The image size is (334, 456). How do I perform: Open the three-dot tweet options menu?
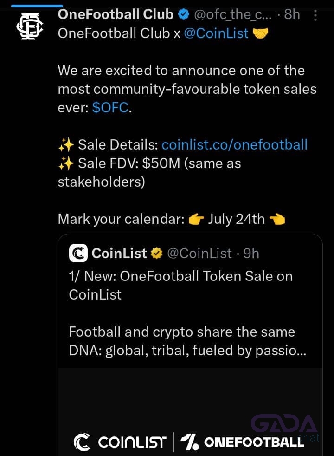[315, 15]
